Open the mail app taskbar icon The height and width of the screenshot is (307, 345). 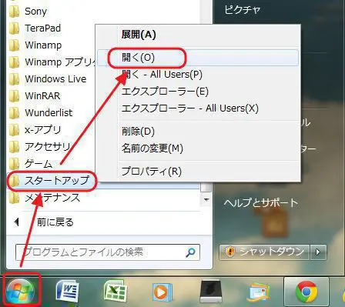click(x=260, y=292)
